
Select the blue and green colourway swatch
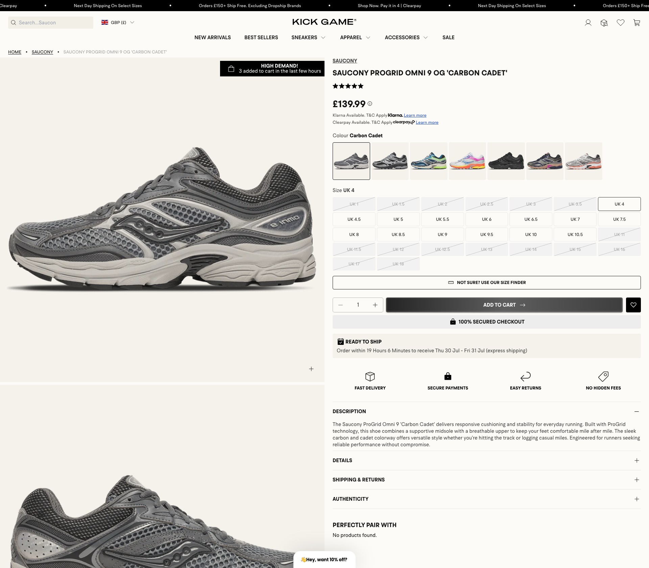coord(429,161)
